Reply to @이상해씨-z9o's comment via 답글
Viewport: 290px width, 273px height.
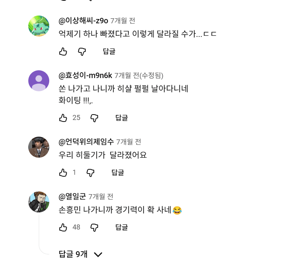point(109,52)
